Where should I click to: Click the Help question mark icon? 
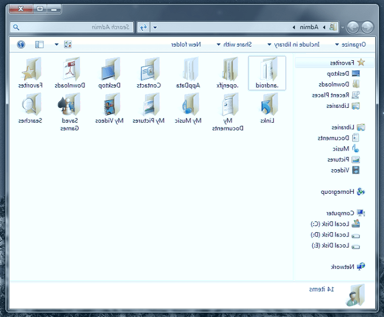(x=21, y=44)
